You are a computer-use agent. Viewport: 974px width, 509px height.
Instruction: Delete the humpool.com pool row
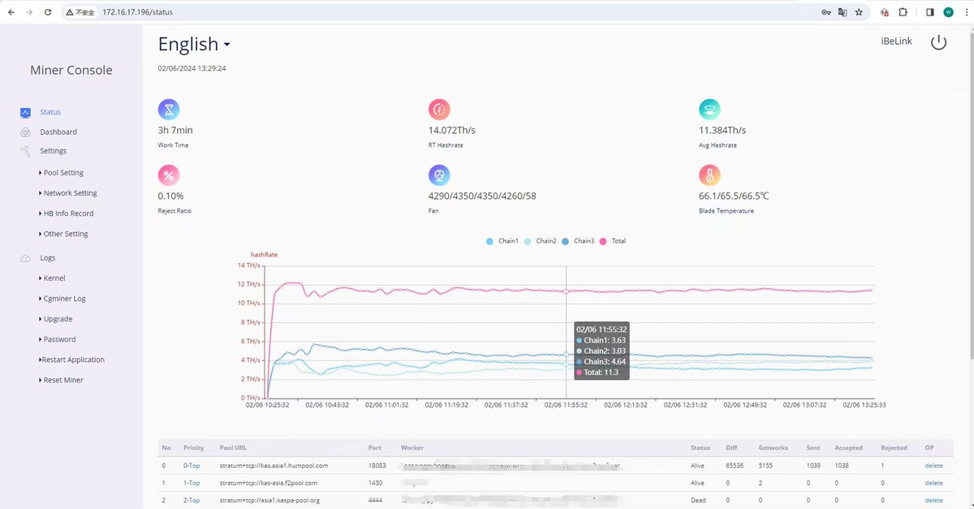point(933,465)
